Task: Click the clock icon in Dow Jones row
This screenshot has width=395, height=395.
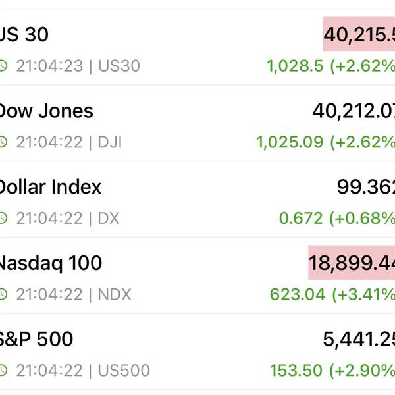Action: (3, 142)
